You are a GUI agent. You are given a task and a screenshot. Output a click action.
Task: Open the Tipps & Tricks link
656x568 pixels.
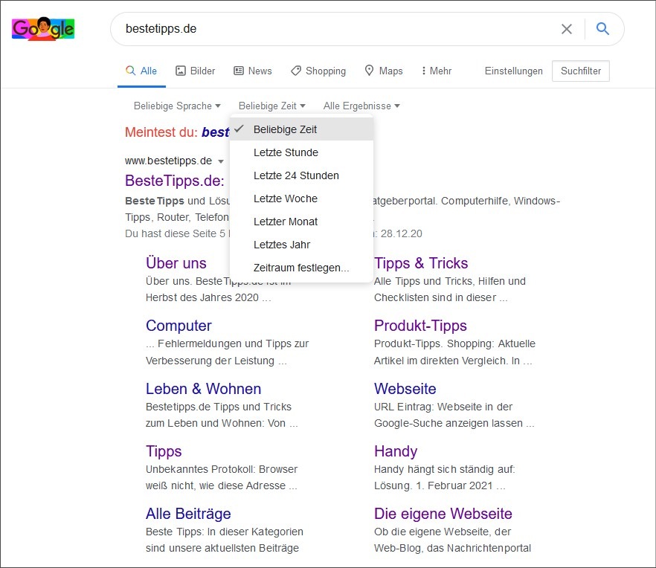point(421,263)
